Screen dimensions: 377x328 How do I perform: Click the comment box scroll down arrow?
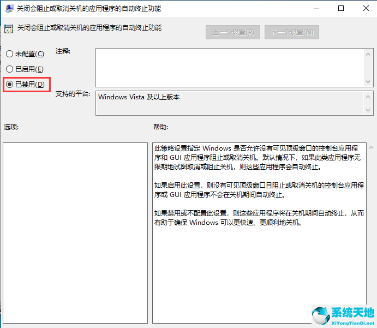pyautogui.click(x=368, y=82)
